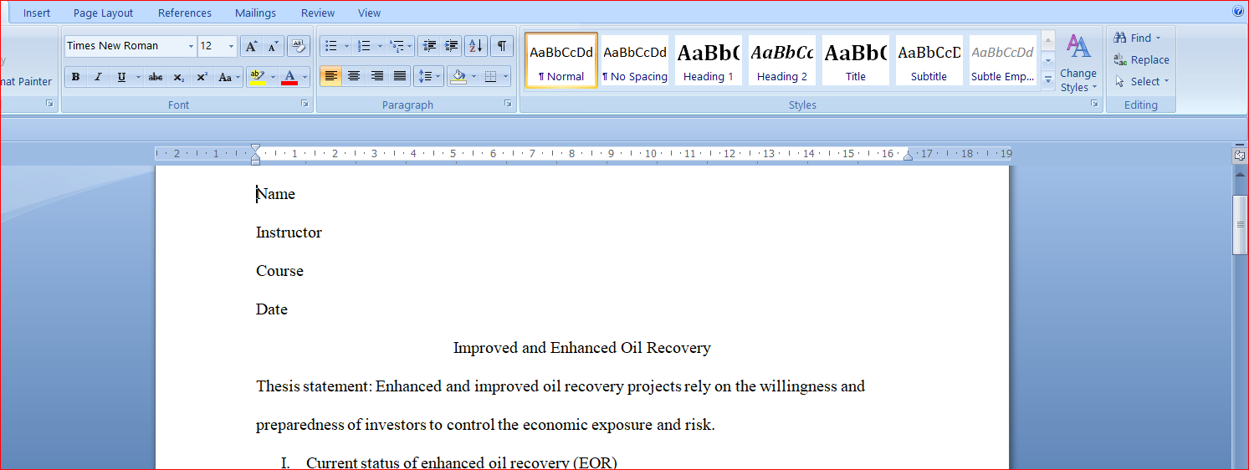Open the Page Layout tab
The image size is (1249, 470).
coord(103,13)
